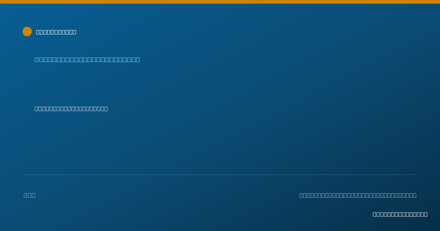Click the orange accent bar along the top edge

click(220, 2)
